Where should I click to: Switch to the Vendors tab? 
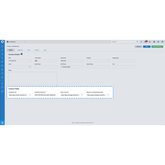pos(37,50)
